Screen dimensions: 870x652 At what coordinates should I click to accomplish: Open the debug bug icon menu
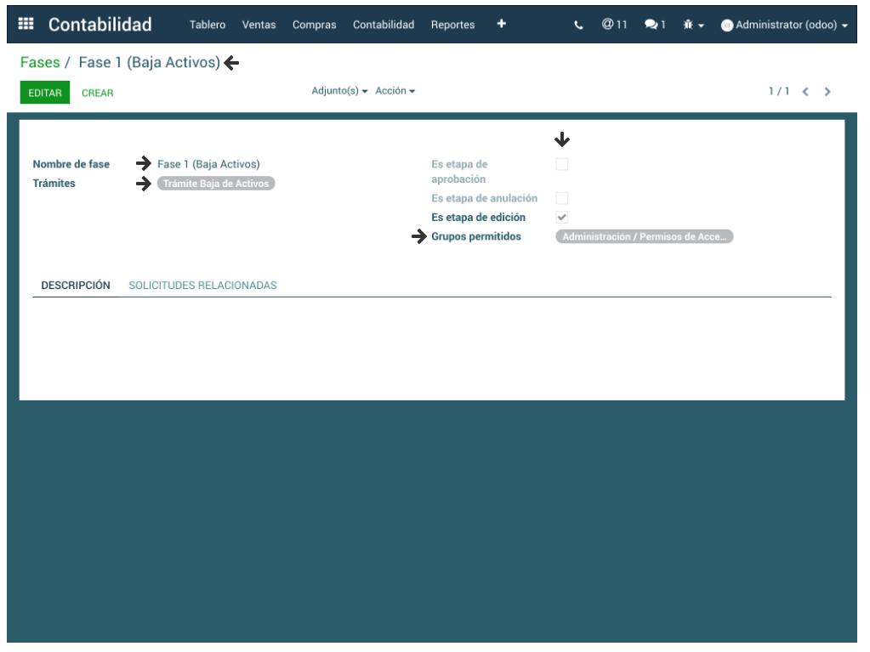point(693,26)
